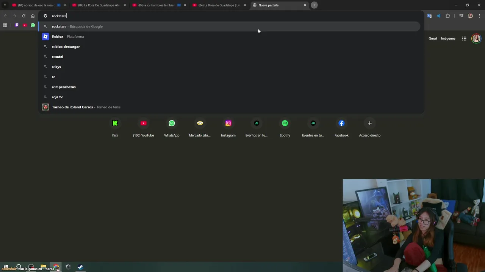Open the Google account avatar
485x272 pixels.
click(476, 39)
